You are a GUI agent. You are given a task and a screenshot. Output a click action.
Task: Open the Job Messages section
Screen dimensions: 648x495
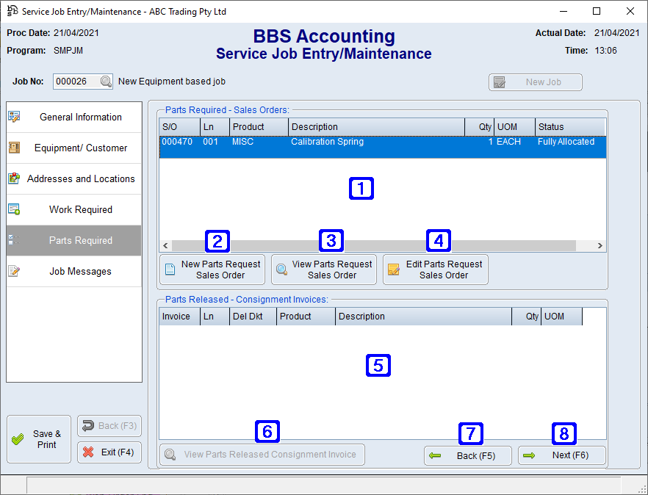pyautogui.click(x=13, y=271)
